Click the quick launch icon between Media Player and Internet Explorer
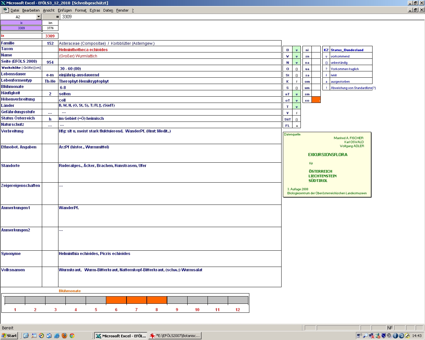The height and width of the screenshot is (340, 425). point(49,336)
